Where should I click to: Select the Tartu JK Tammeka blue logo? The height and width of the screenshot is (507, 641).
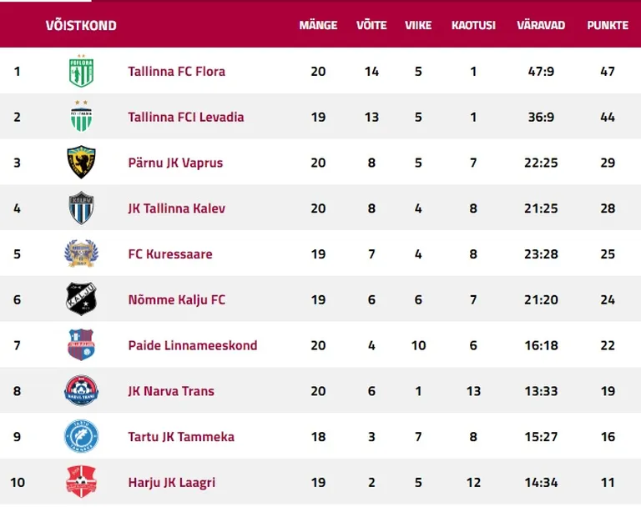point(81,436)
